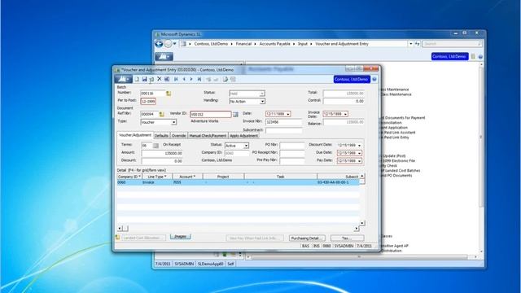Click Back arrow in Microsoft Dynamics SL window
This screenshot has width=521, height=293.
pos(159,44)
